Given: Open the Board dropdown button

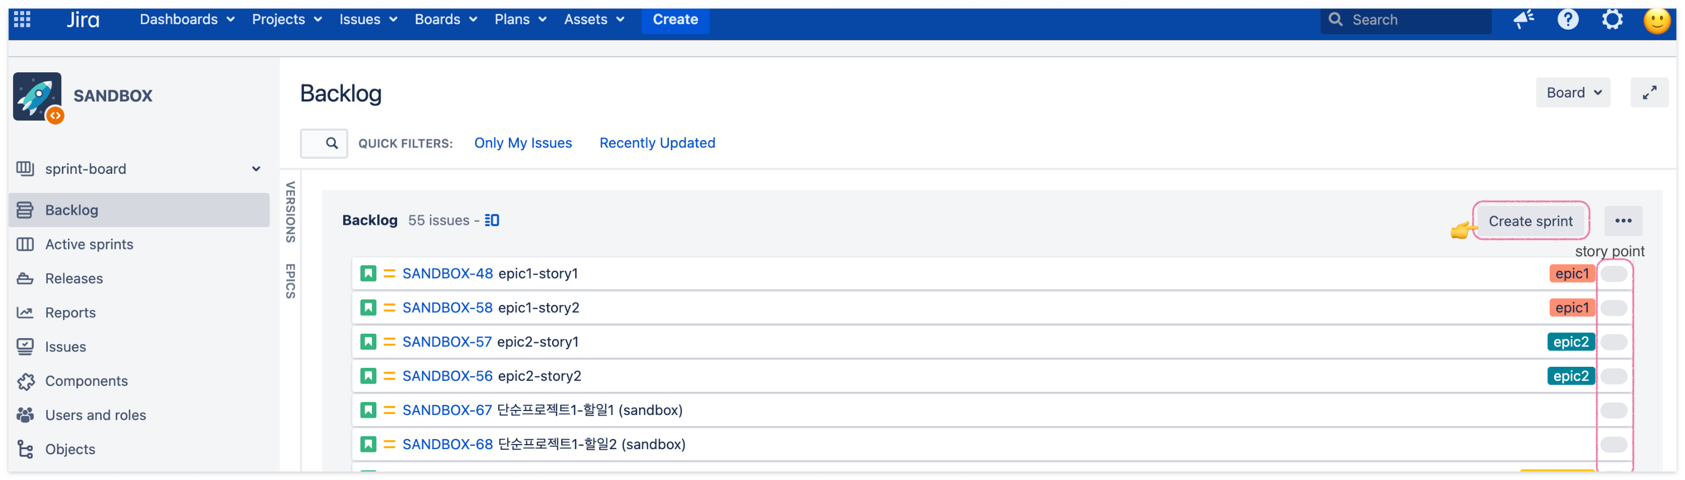Looking at the screenshot, I should point(1573,93).
